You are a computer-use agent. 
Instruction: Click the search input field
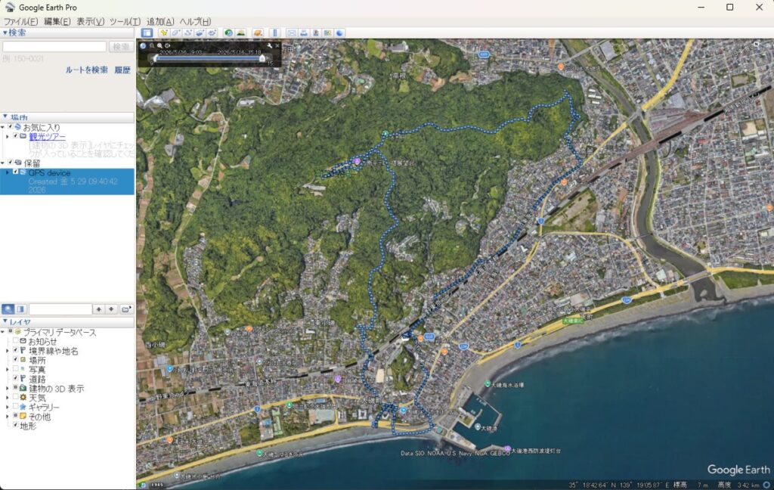pos(54,46)
